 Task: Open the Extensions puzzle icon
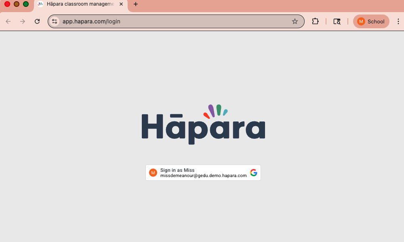click(315, 21)
